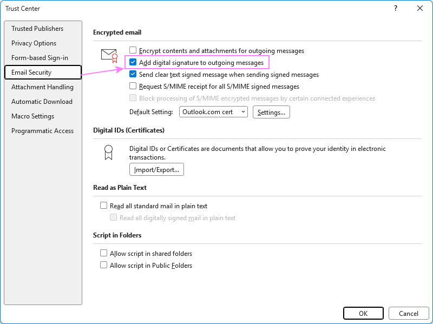Click the Help question mark icon

pos(395,9)
